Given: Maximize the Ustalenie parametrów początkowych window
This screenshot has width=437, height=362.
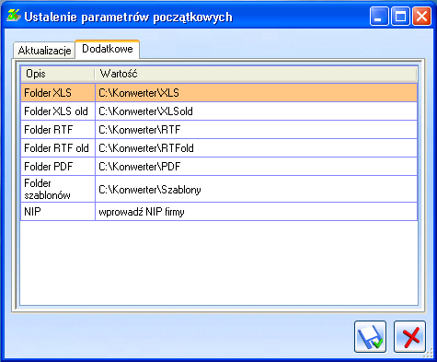Looking at the screenshot, I should (x=400, y=16).
